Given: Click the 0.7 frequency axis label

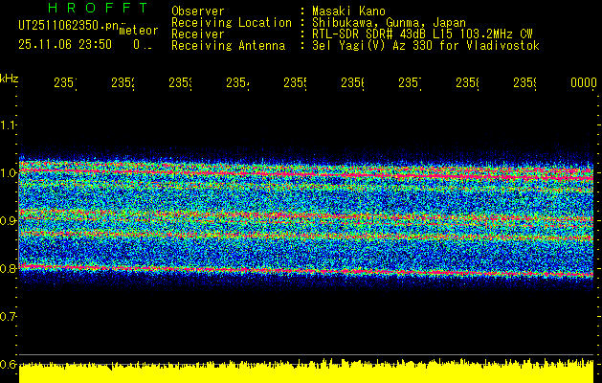Looking at the screenshot, I should (x=8, y=316).
